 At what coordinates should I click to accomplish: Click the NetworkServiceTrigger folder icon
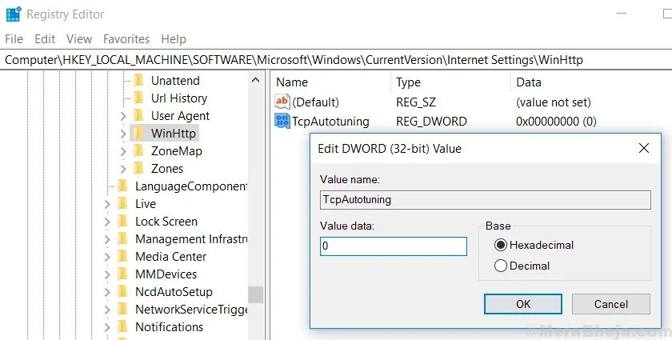122,309
